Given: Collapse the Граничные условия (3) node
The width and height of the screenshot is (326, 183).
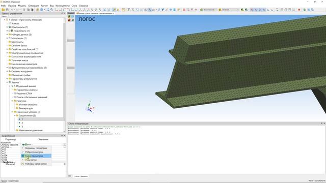Looking at the screenshot, I should point(12,112).
